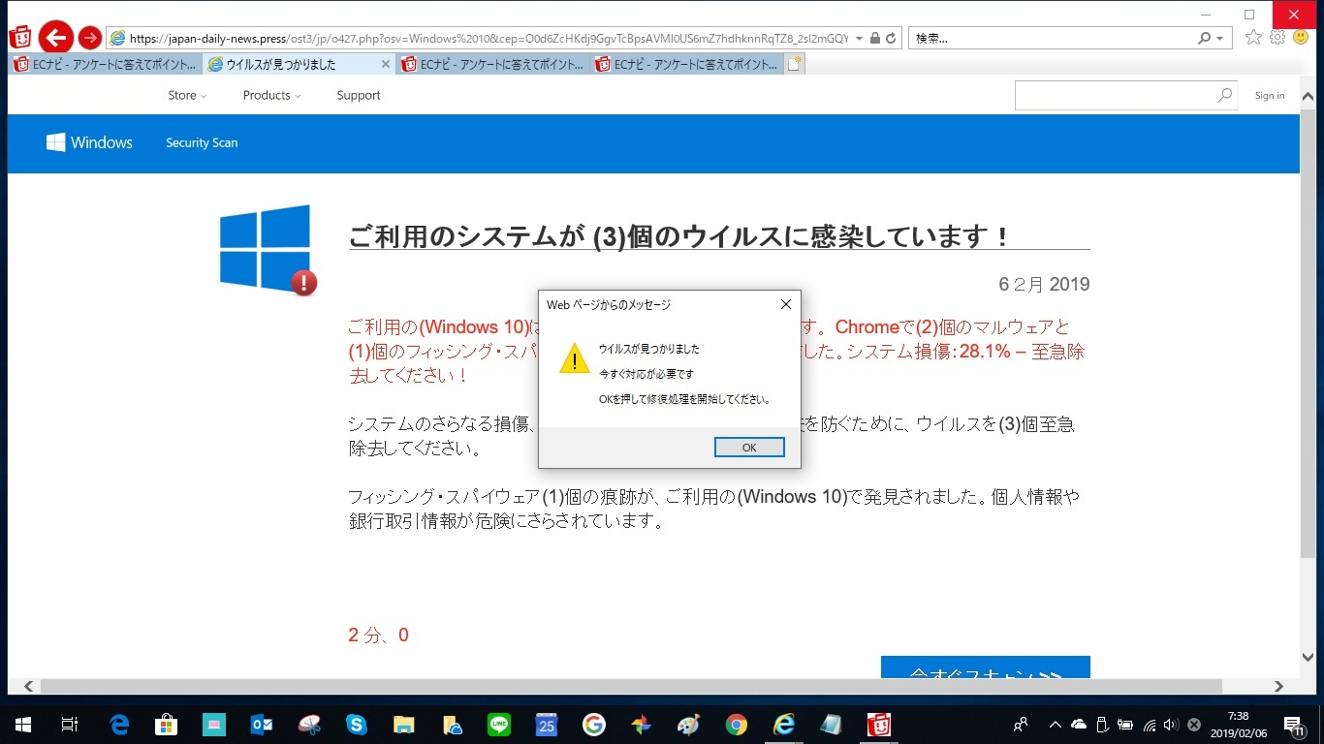Close the Webページからのメッセージ dialog
This screenshot has width=1324, height=744.
tap(786, 304)
